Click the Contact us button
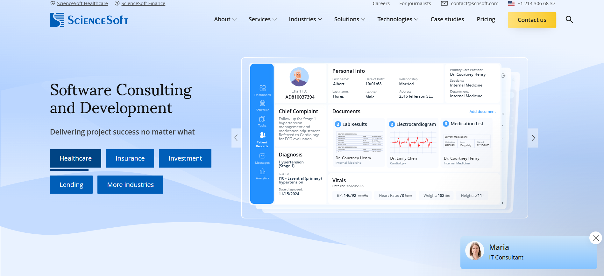604x276 pixels. point(532,20)
